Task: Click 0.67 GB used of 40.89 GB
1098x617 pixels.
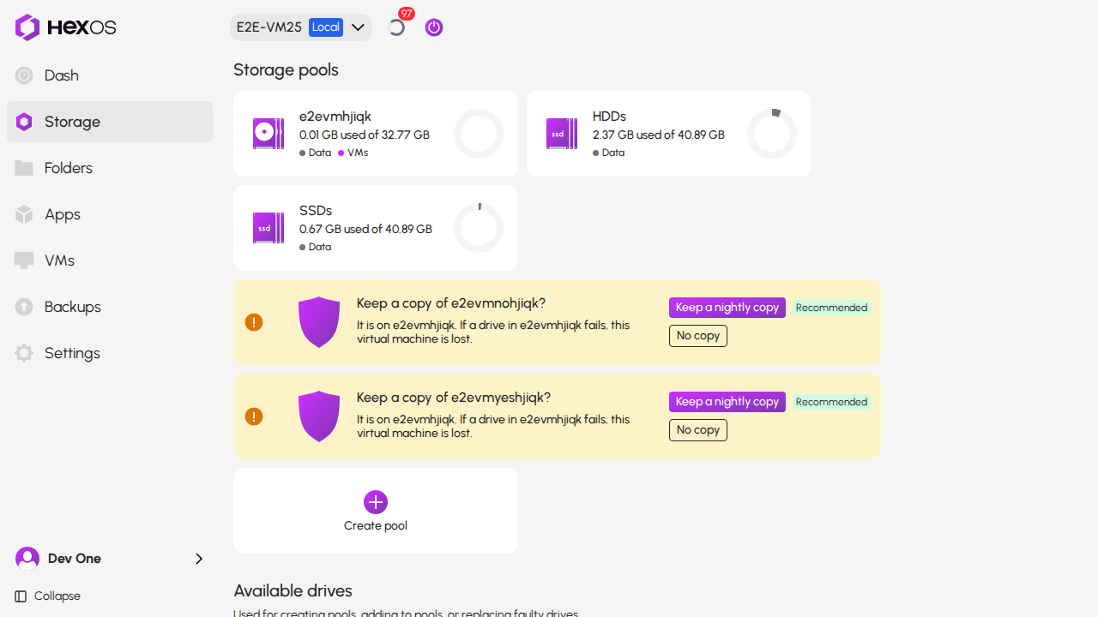Action: point(365,229)
